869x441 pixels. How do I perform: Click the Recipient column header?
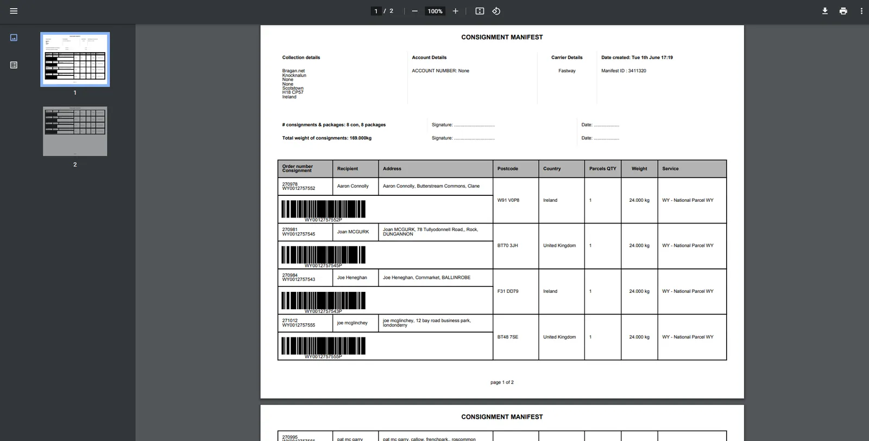(x=355, y=169)
